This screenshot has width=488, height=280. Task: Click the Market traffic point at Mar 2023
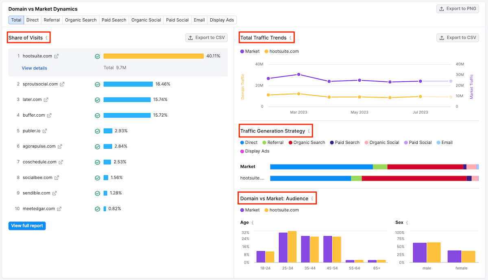[x=298, y=74]
